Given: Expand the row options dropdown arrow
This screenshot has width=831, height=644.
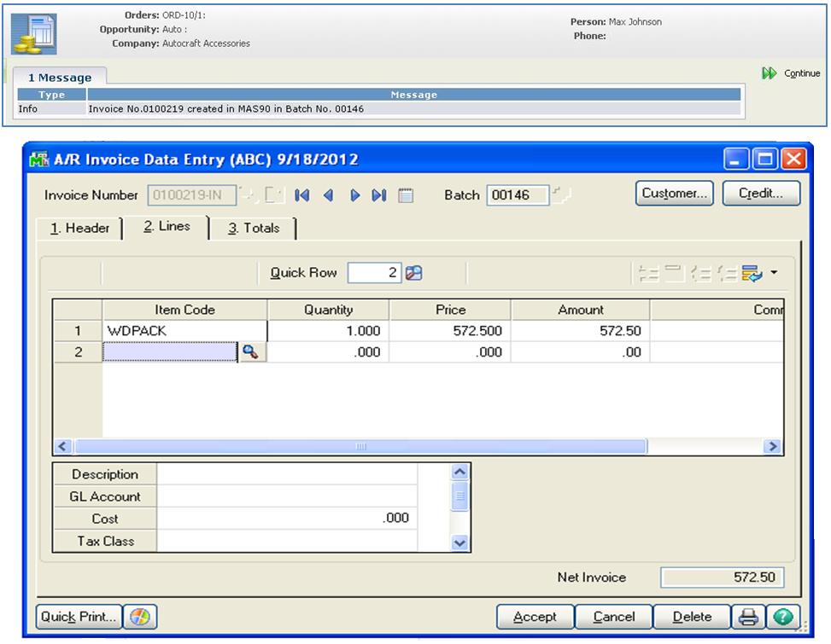Looking at the screenshot, I should [774, 274].
